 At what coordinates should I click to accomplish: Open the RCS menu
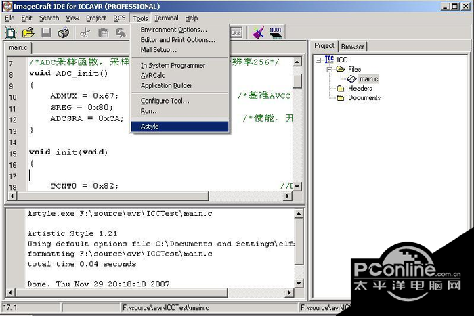click(x=119, y=18)
